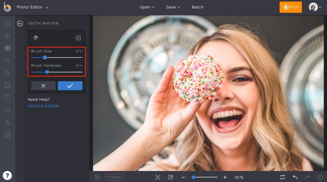Viewport: 327px width, 182px height.
Task: Select the Touch Up eye icon
Action: click(7, 48)
